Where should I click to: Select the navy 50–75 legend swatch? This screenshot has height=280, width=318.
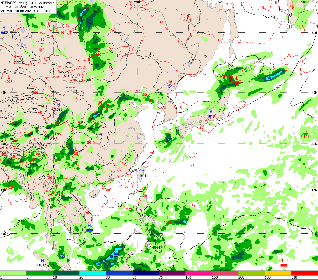(146, 273)
